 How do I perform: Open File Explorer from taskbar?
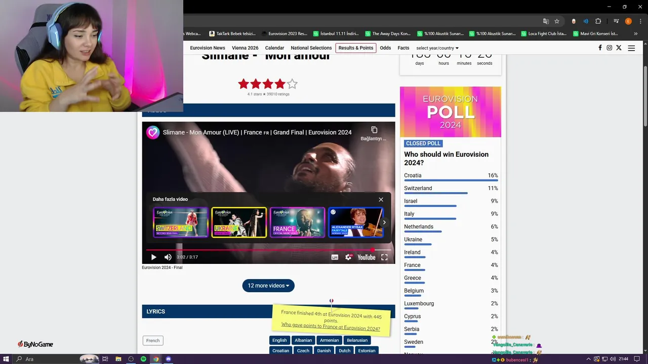pyautogui.click(x=118, y=359)
